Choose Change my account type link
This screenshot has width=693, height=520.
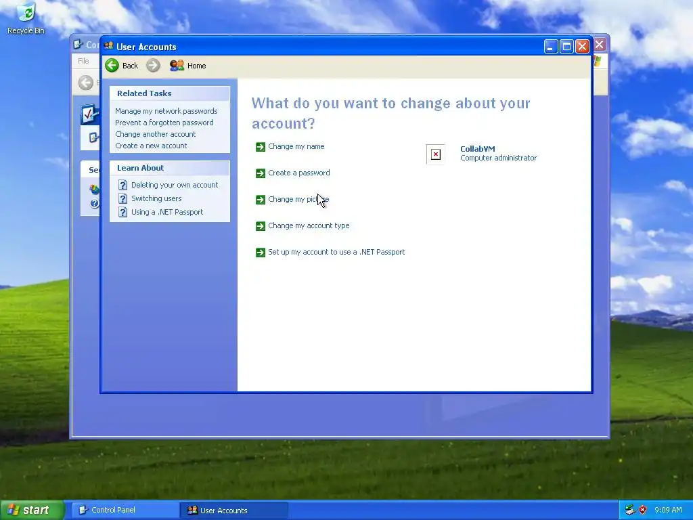309,225
